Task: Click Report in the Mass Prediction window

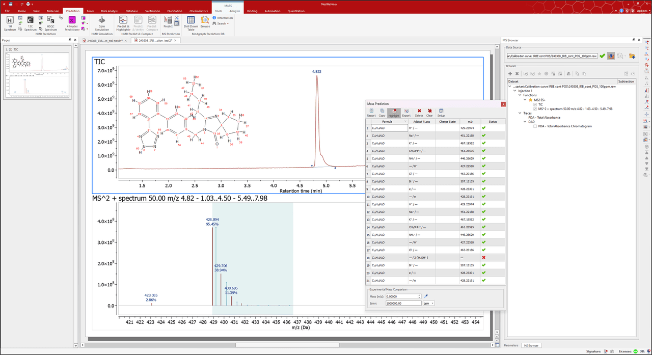Action: (371, 112)
